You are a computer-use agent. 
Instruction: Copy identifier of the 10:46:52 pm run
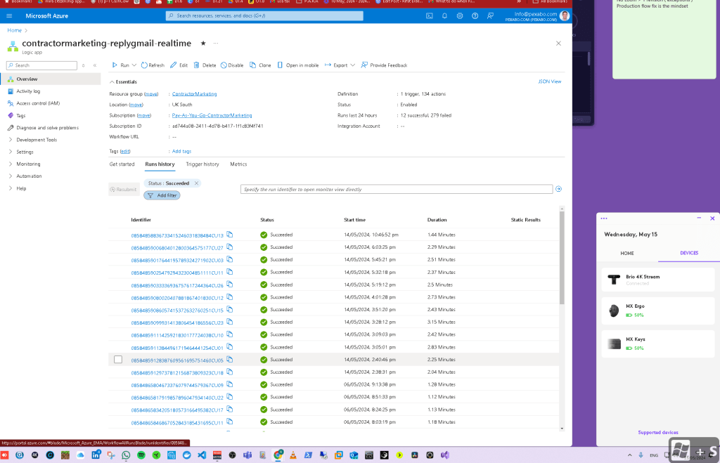click(230, 235)
